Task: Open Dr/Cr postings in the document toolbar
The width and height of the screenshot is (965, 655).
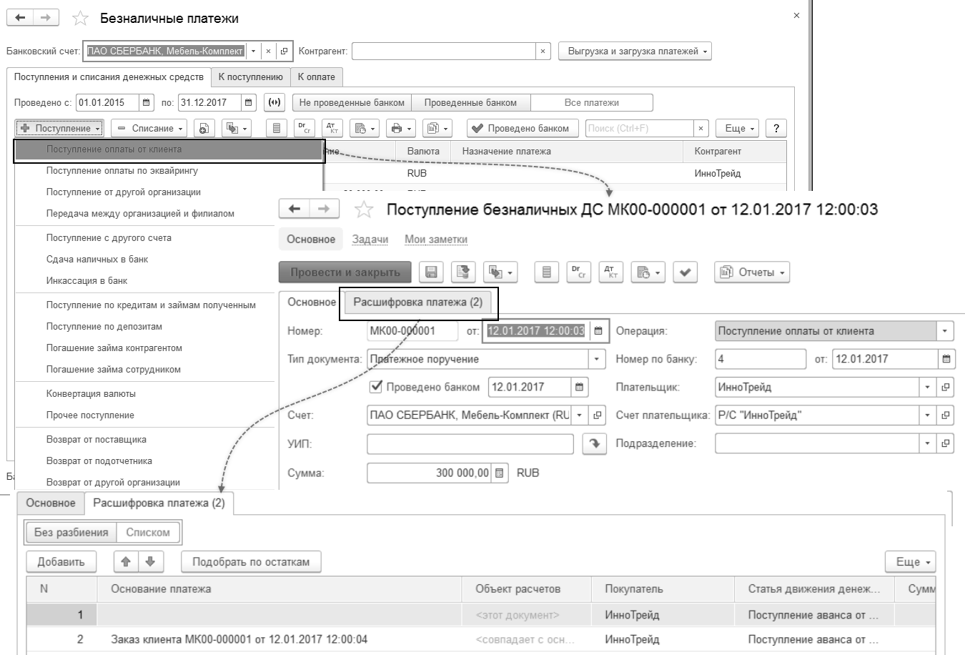Action: (x=578, y=272)
